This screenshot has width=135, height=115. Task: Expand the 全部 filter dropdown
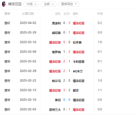point(49,4)
